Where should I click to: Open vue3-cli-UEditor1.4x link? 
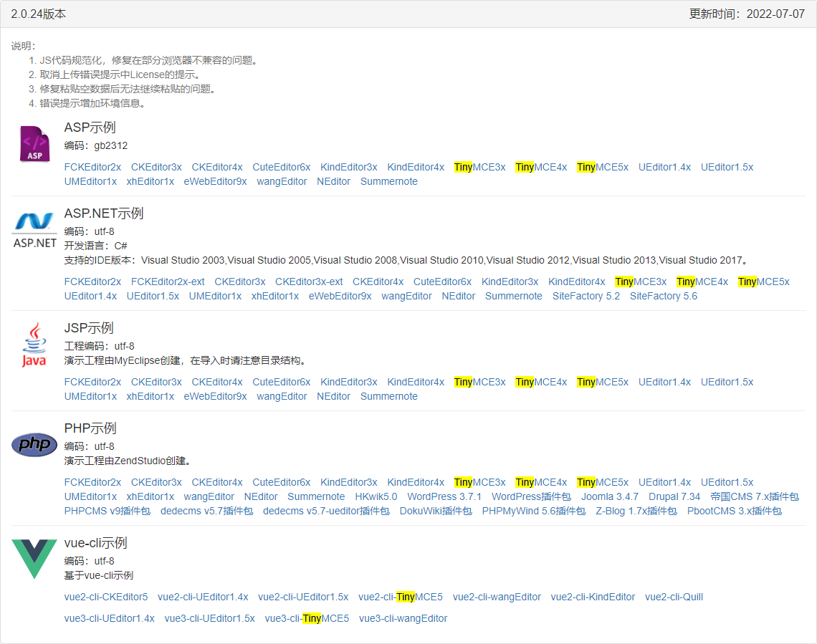[110, 618]
